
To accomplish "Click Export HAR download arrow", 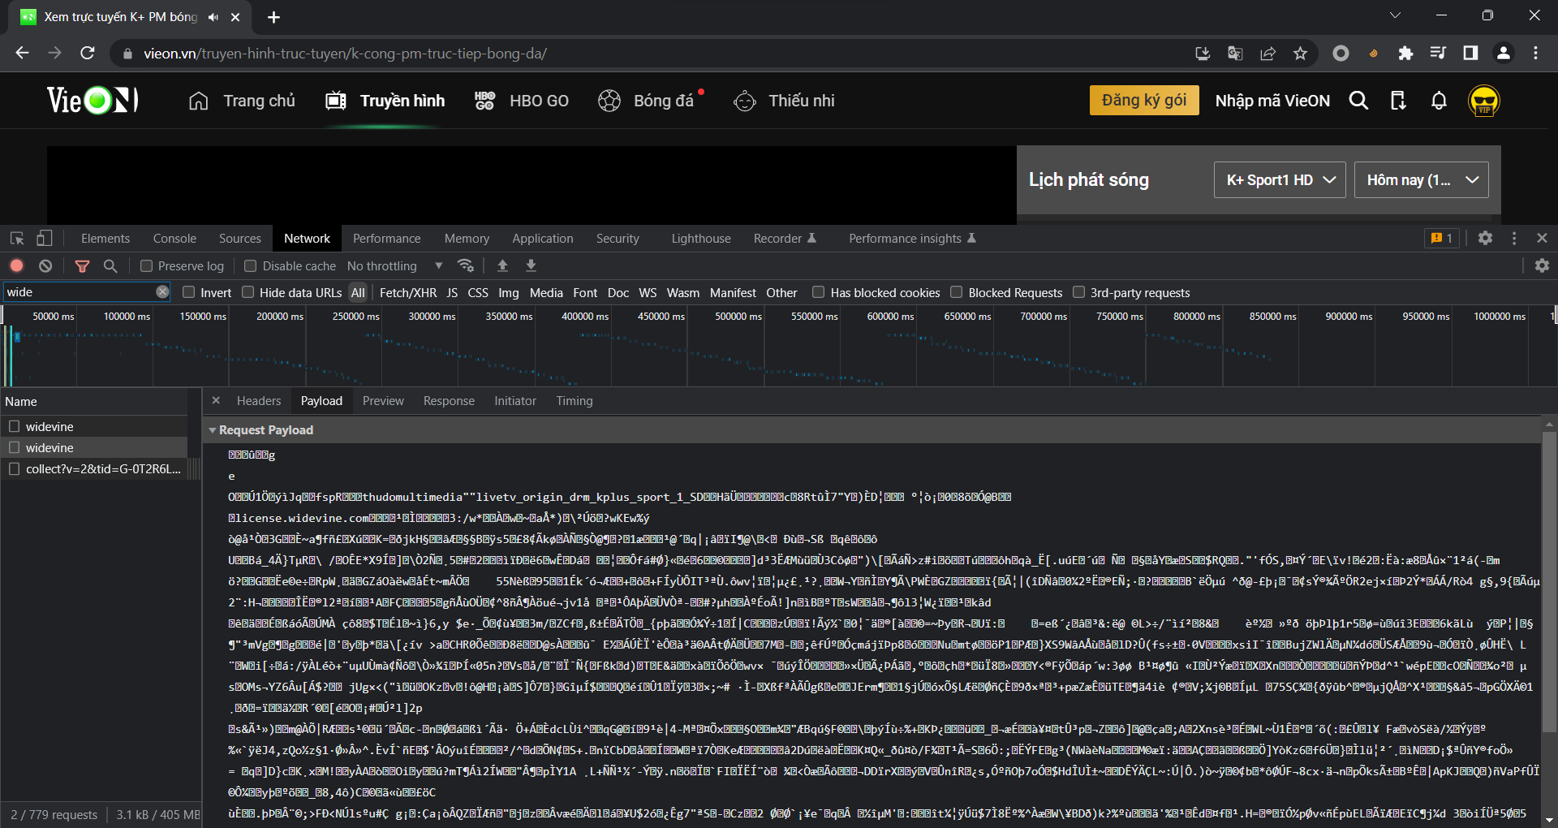I will coord(532,265).
